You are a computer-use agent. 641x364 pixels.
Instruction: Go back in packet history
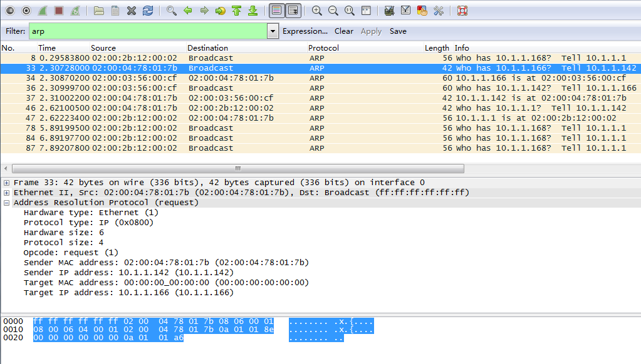click(187, 11)
